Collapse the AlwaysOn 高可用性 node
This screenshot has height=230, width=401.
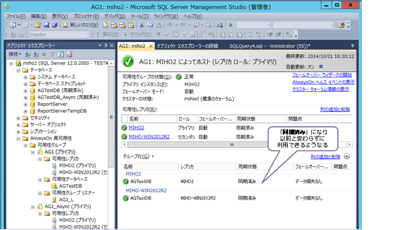click(x=18, y=138)
